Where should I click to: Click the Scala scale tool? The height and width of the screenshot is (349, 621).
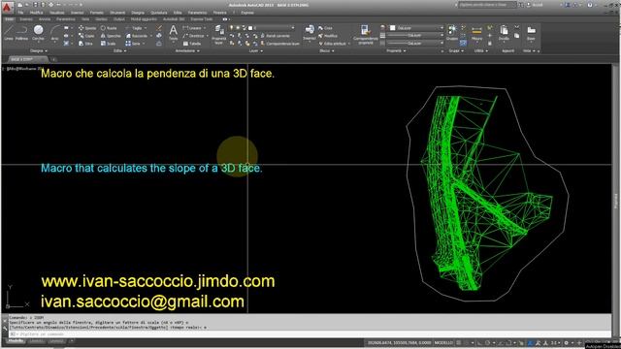pos(108,44)
